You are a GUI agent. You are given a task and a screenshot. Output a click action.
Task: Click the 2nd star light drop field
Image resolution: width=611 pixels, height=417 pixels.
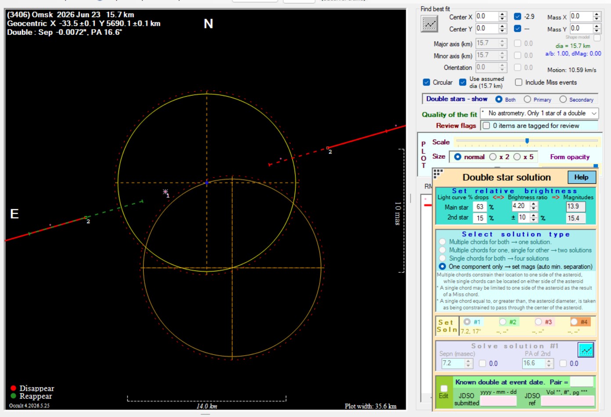pyautogui.click(x=480, y=218)
